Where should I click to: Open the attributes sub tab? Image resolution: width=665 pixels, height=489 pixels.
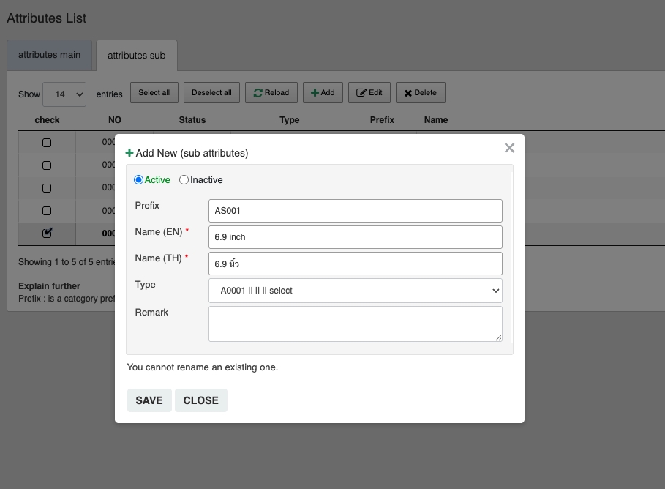(x=137, y=56)
